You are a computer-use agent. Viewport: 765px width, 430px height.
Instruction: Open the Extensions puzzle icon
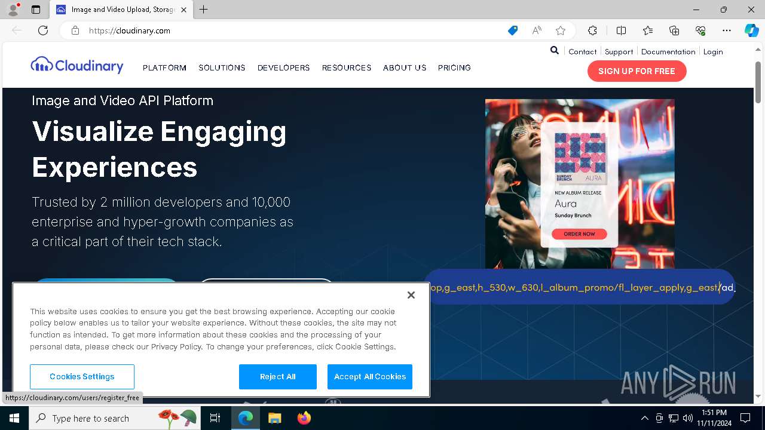tap(592, 30)
